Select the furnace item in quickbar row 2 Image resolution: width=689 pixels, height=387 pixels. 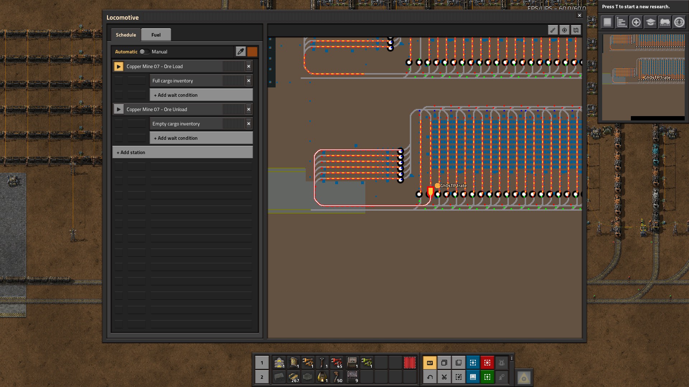pyautogui.click(x=322, y=377)
